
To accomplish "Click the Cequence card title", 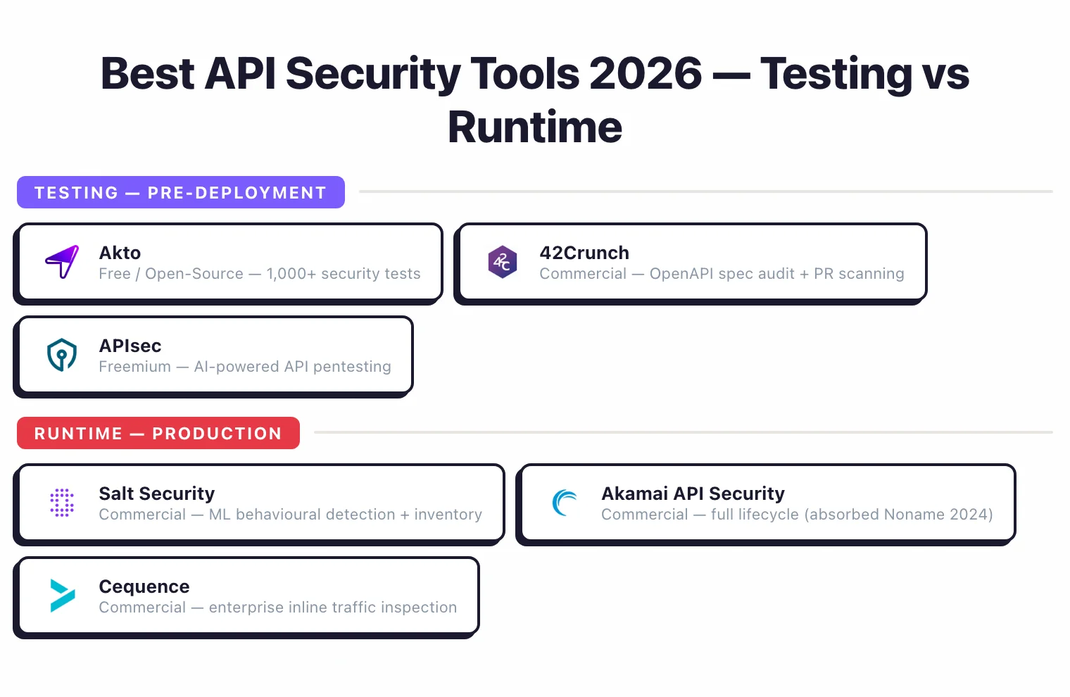I will pos(144,586).
